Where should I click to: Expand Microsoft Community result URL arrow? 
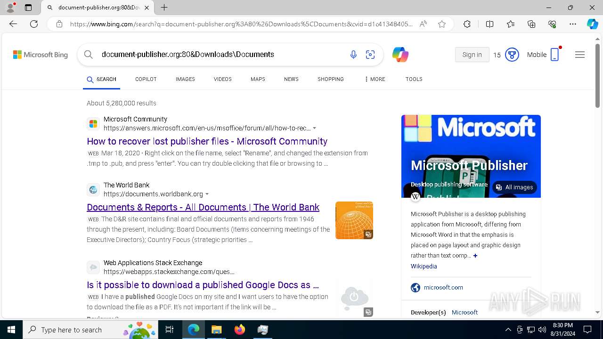point(315,128)
